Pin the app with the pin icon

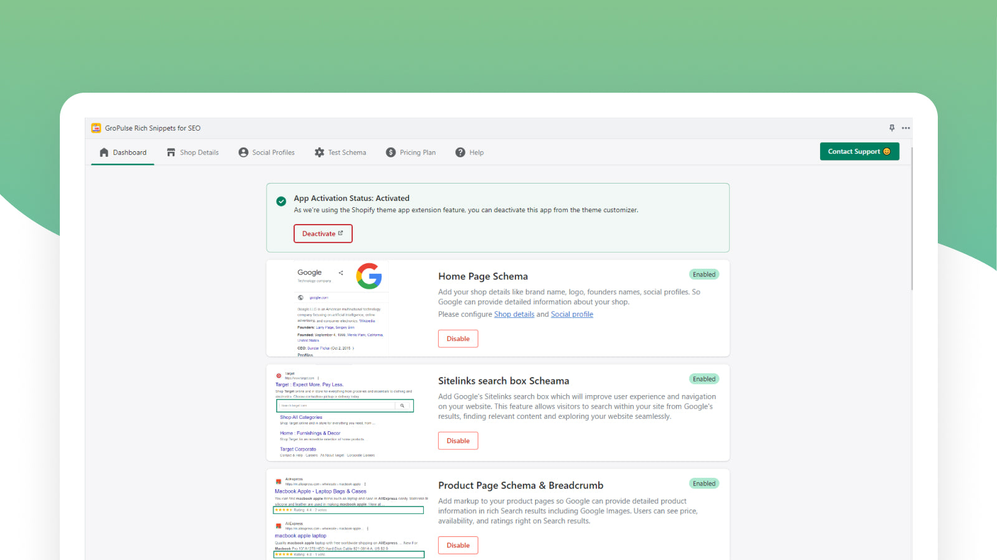(x=892, y=128)
